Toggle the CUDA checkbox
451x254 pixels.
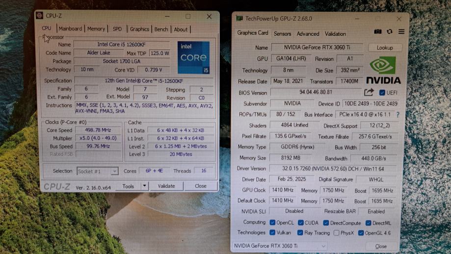(x=300, y=223)
